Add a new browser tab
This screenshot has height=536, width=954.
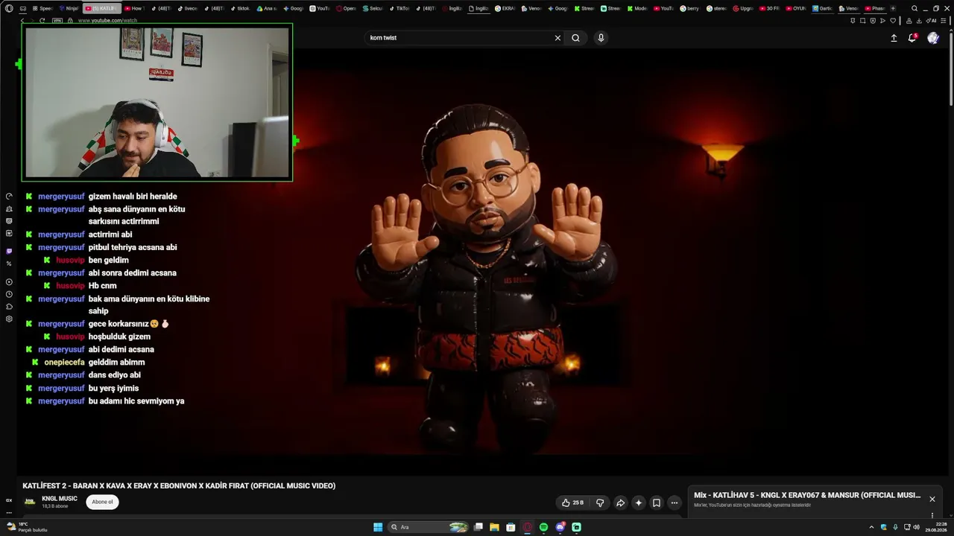point(893,8)
